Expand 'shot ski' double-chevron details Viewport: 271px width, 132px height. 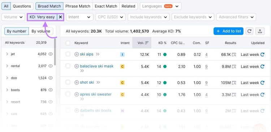98,83
